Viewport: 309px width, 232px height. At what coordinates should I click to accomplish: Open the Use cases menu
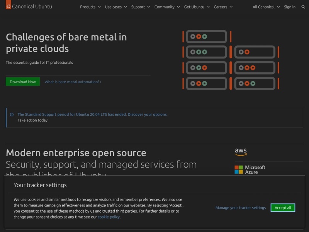tap(116, 7)
